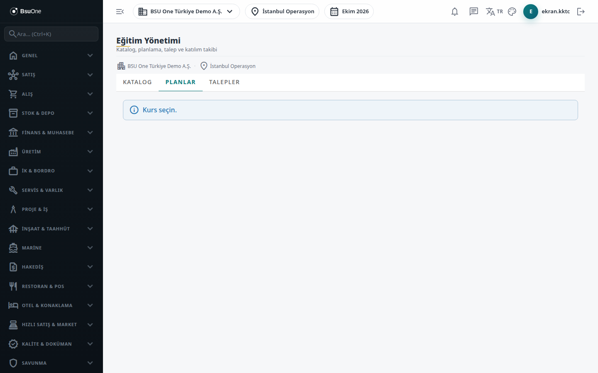Focus the Ara search field
Screen dimensions: 598x373
tap(51, 34)
